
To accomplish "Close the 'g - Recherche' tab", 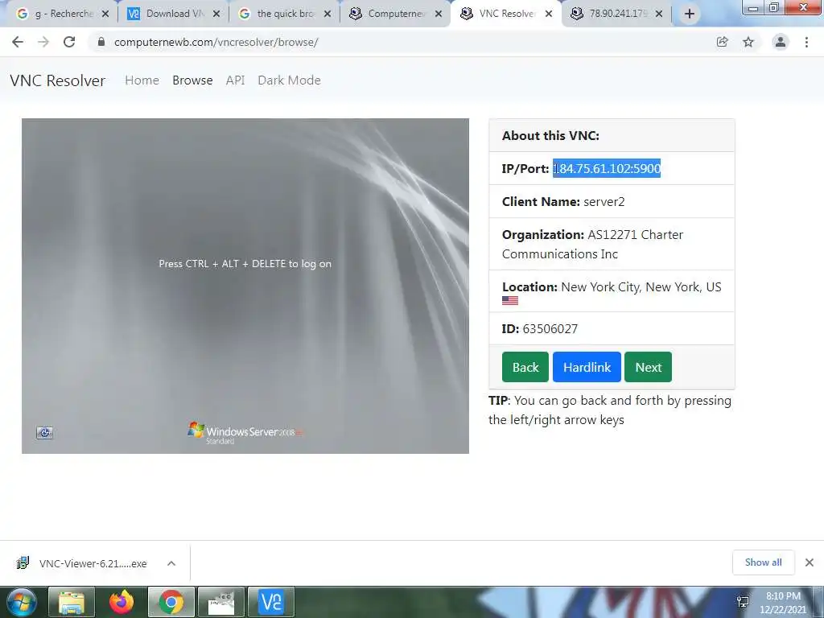I will 105,14.
